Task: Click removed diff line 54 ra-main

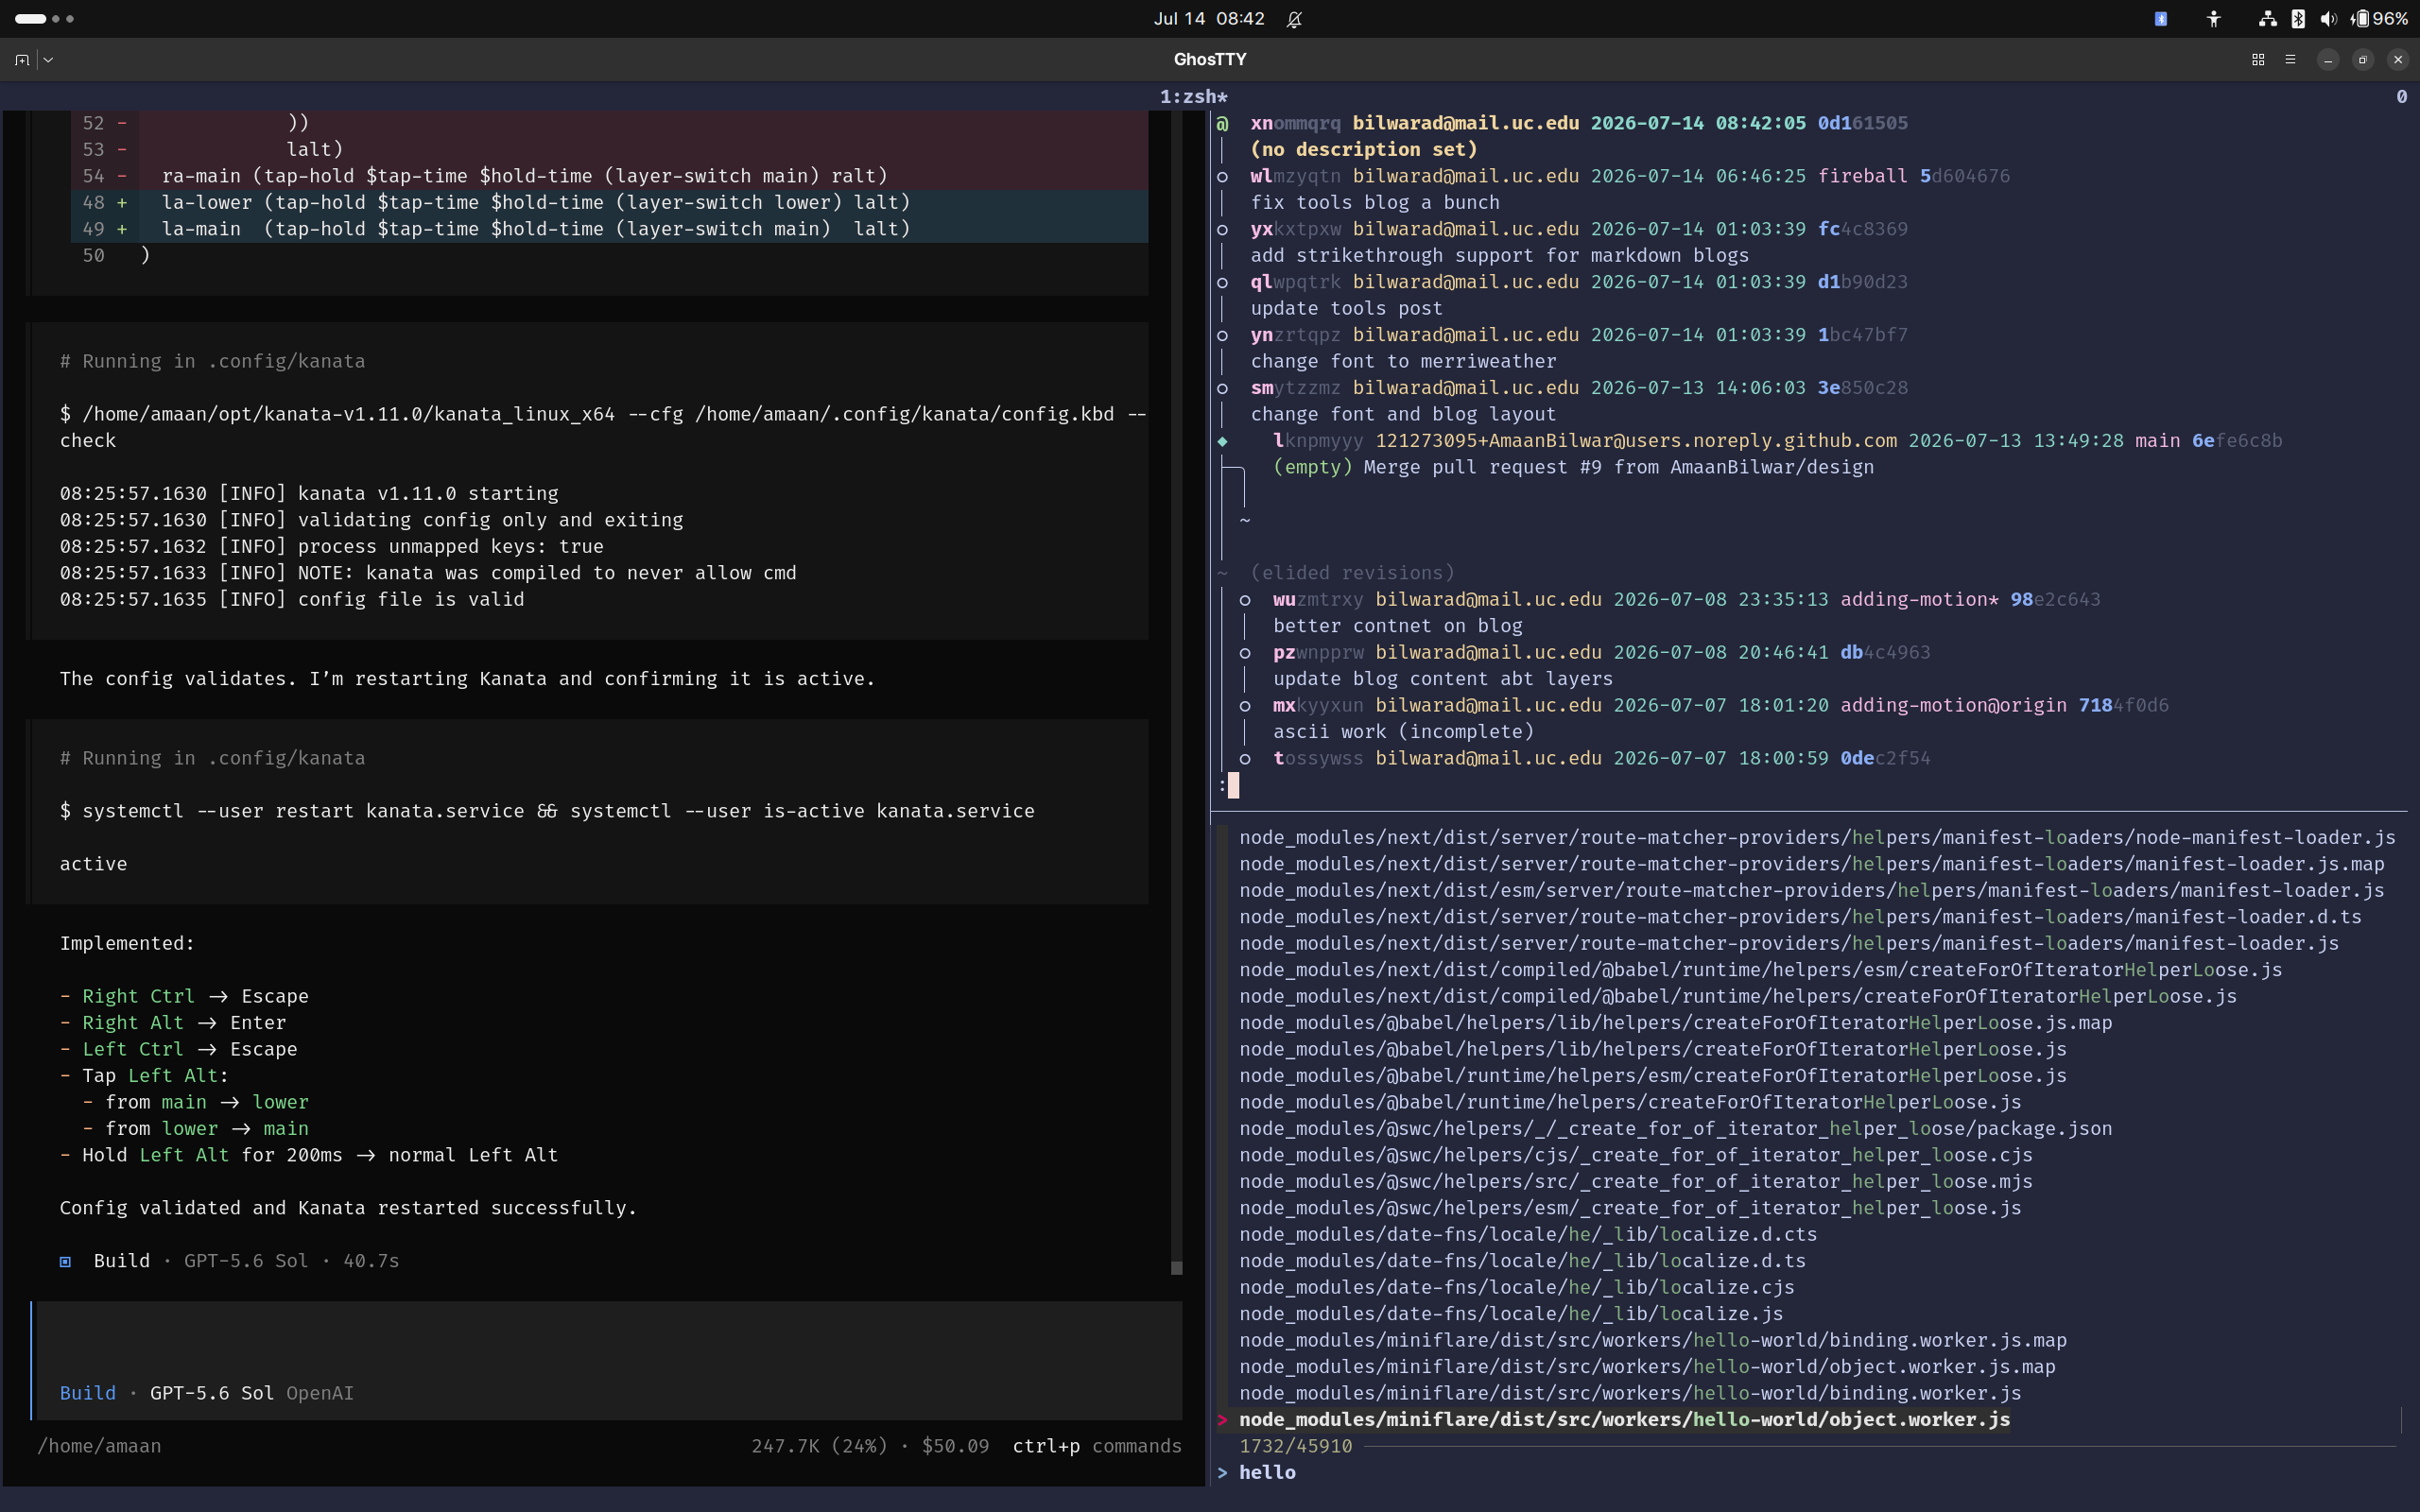Action: 609,176
